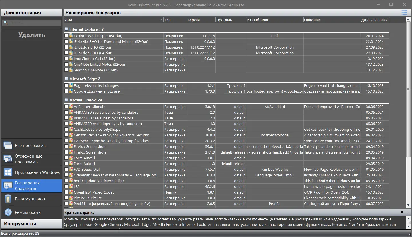Sort by the Дата установки column header
The image size is (412, 237).
tap(375, 20)
